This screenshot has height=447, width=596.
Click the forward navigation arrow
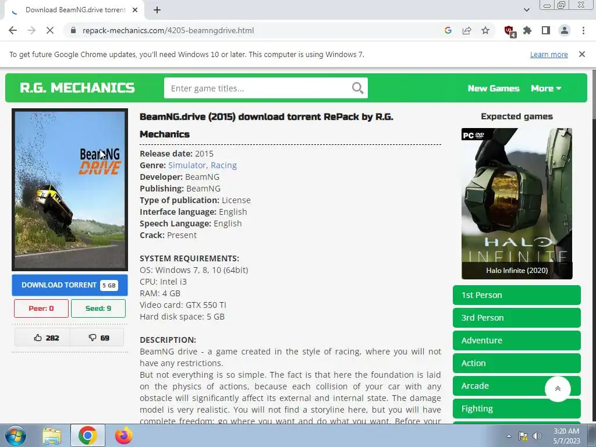[x=31, y=30]
